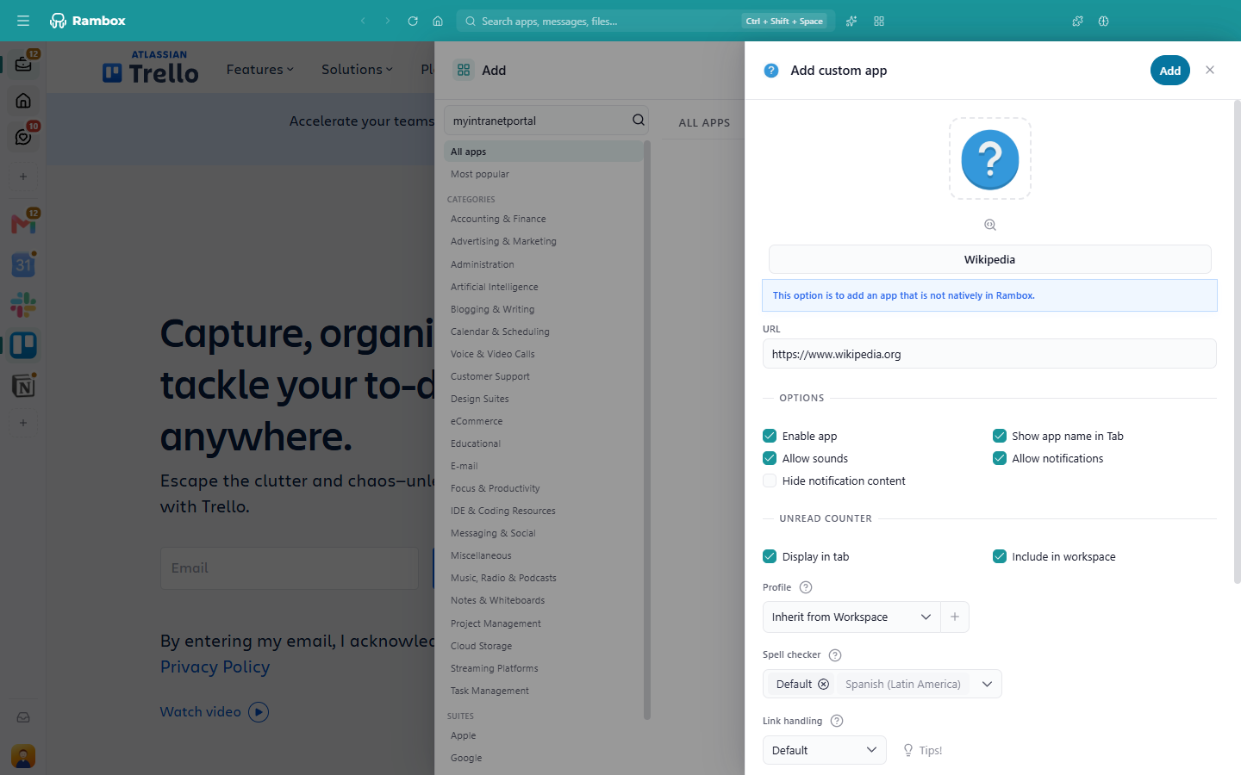Open user avatar at sidebar bottom
Screen dimensions: 1241x775
tap(23, 756)
